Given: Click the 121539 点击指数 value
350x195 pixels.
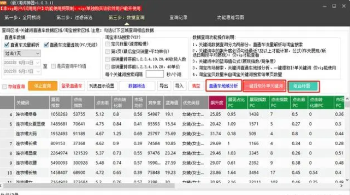Looking at the screenshot, I should 80,153.
